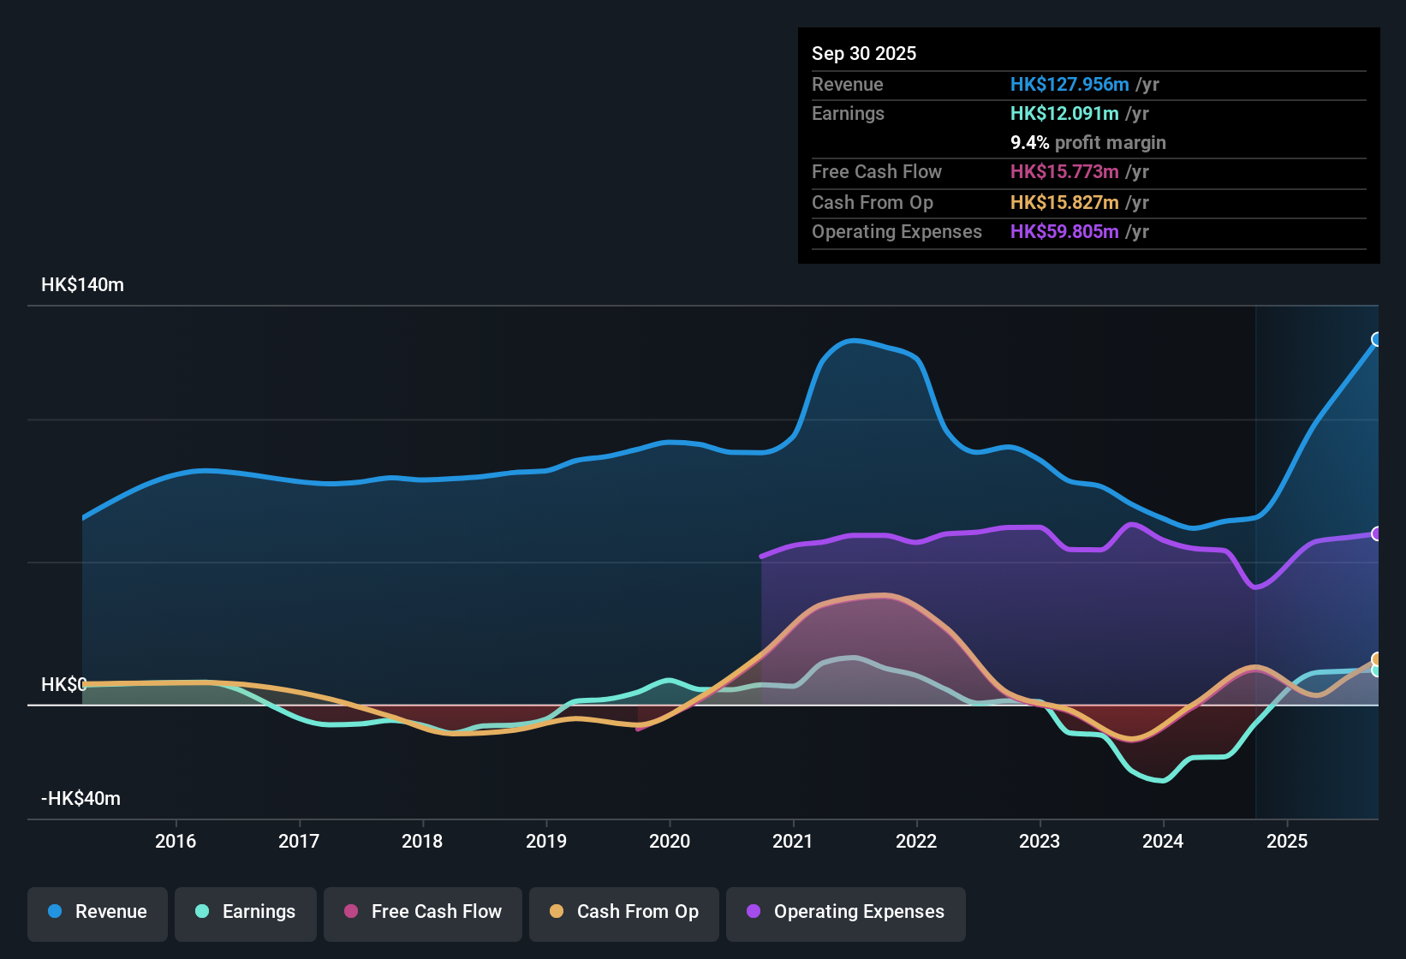Screen dimensions: 1406x959
Task: Toggle the Earnings legend series
Action: (x=246, y=912)
